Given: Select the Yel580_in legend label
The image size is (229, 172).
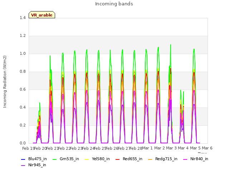Looking at the screenshot, I should tap(101, 159).
